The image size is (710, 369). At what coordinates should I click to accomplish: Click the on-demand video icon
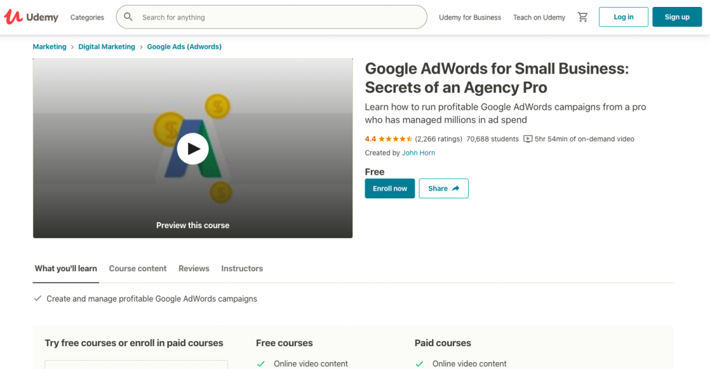click(528, 139)
